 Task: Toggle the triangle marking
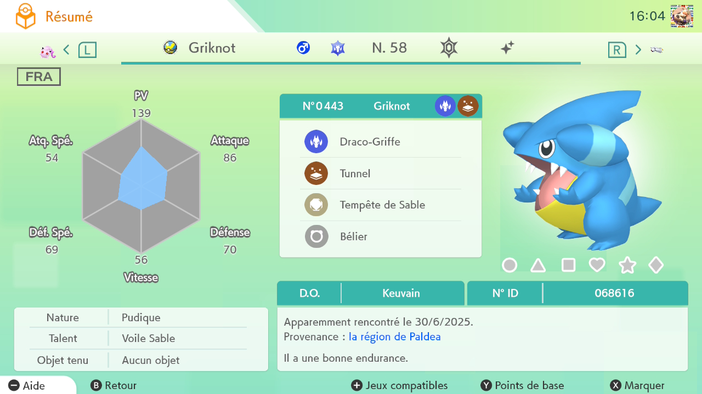539,265
